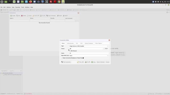Click the Server host input field
170x95 pixels.
[86, 49]
